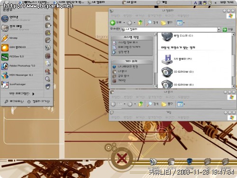Click Up folder icon in 내 컴퓨터 window
The image size is (237, 178).
140,23
